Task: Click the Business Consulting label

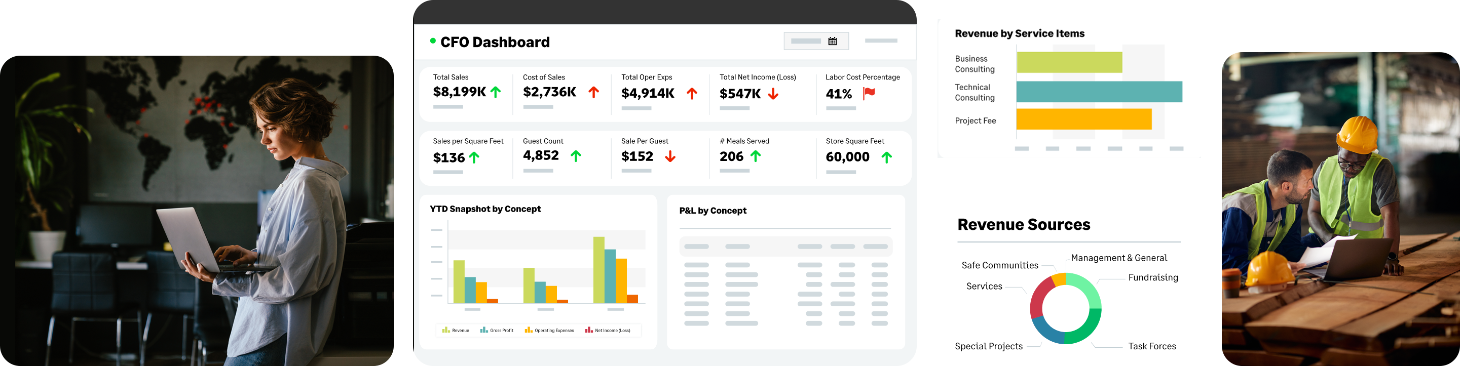Action: point(975,64)
